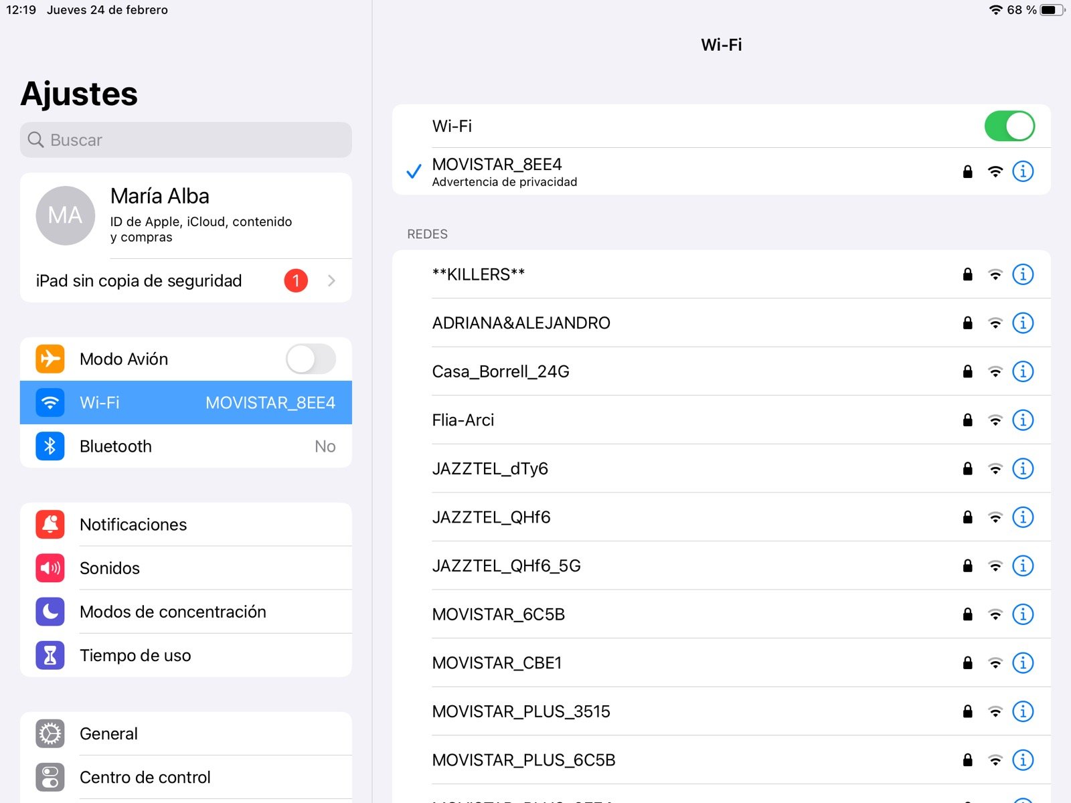1071x803 pixels.
Task: Open info icon for Flia-Arci
Action: [1023, 420]
